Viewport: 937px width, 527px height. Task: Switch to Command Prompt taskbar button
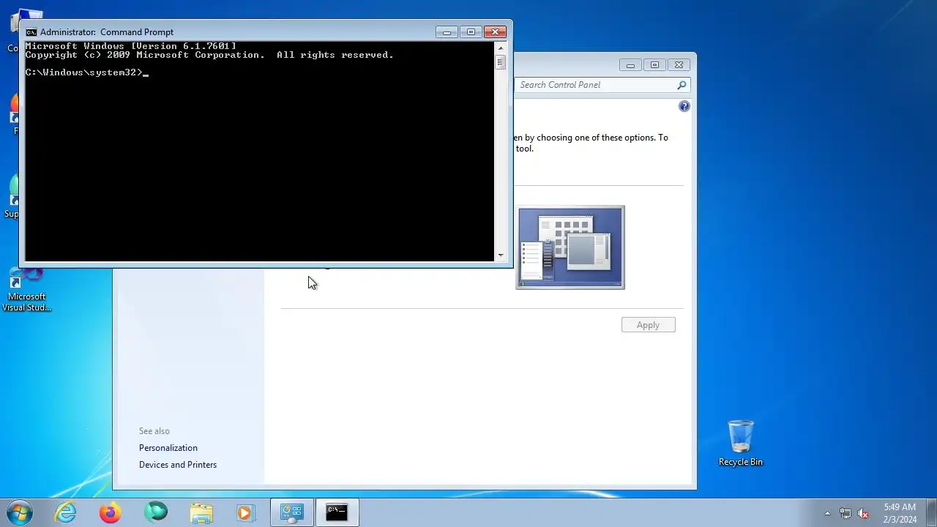point(337,512)
